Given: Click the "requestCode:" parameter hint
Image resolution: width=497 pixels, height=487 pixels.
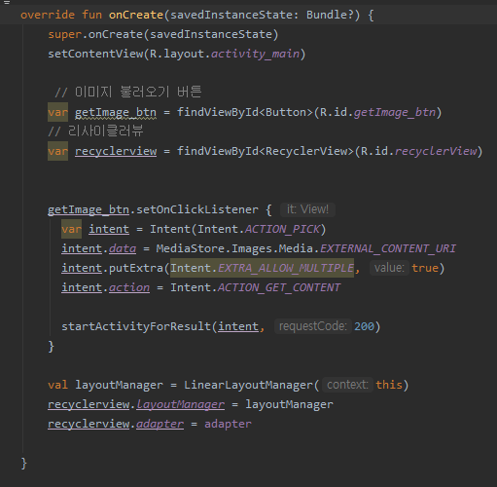Looking at the screenshot, I should point(313,326).
